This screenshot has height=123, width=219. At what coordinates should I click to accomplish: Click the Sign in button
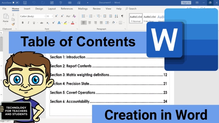(186, 3)
